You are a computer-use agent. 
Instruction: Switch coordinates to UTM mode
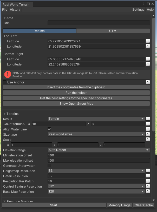click(x=113, y=31)
